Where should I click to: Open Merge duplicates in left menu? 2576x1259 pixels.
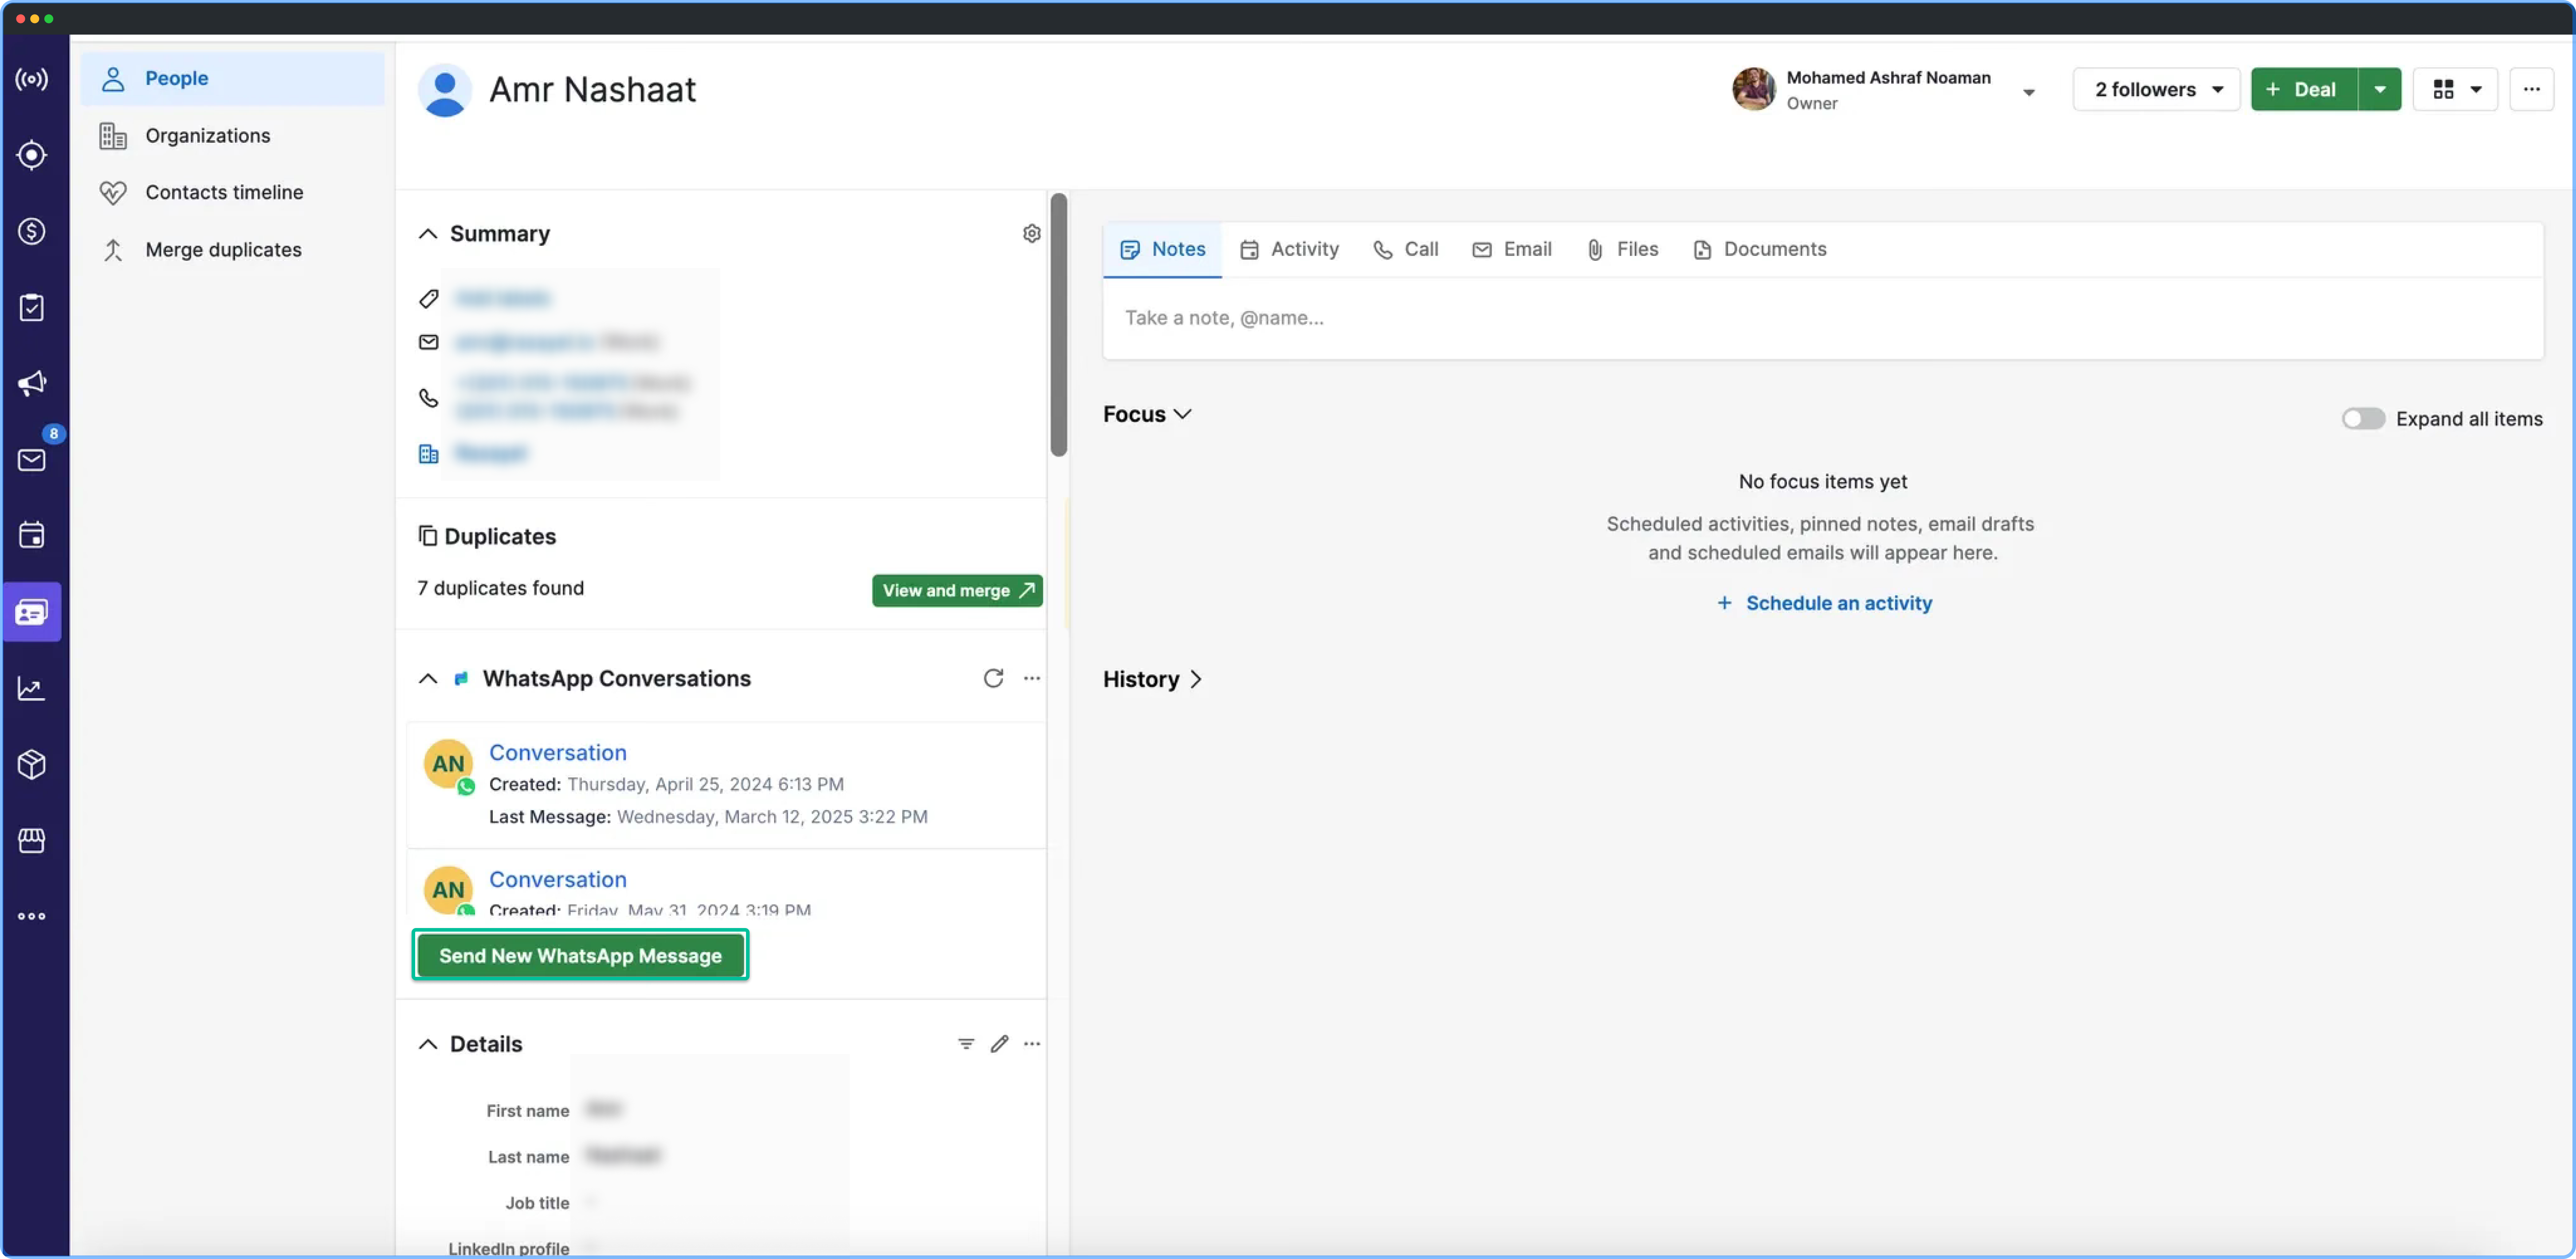coord(222,249)
